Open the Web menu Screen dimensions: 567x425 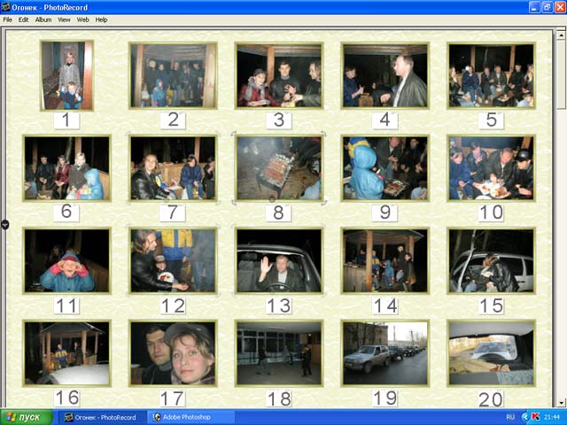(x=82, y=19)
